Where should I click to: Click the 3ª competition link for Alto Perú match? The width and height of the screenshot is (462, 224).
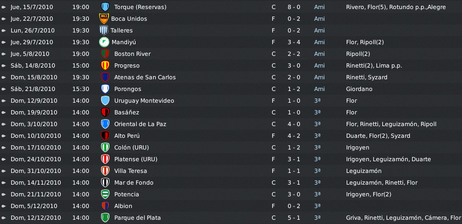tap(317, 136)
